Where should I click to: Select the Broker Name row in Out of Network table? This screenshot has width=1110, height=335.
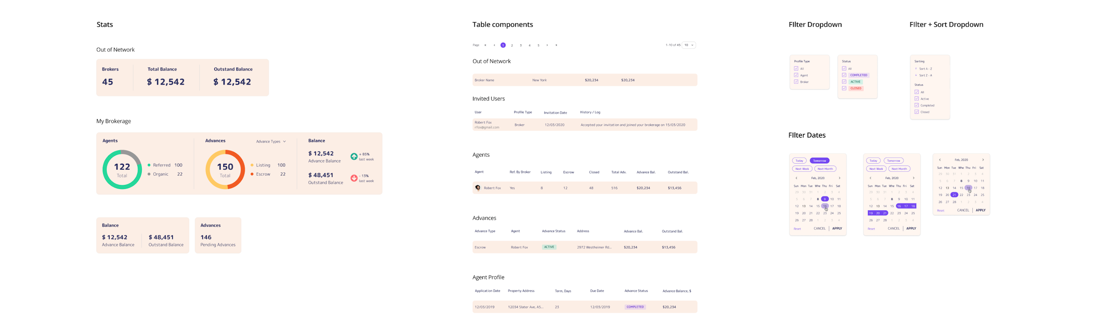585,80
